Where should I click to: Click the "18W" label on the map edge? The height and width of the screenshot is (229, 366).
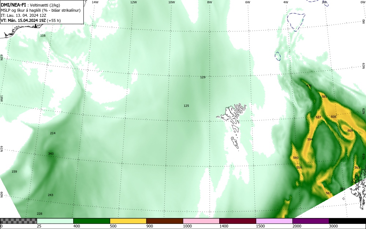pyautogui.click(x=1, y=98)
